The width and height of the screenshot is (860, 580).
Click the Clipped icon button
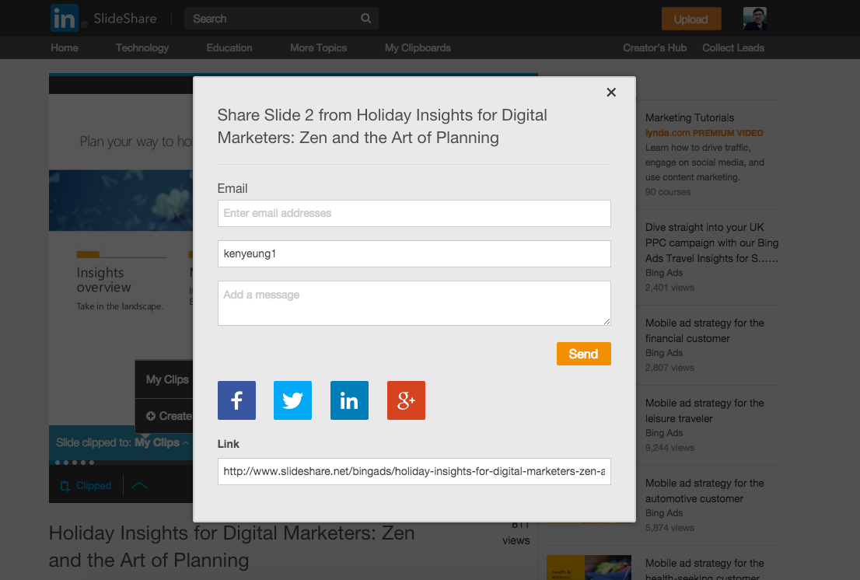(x=86, y=486)
